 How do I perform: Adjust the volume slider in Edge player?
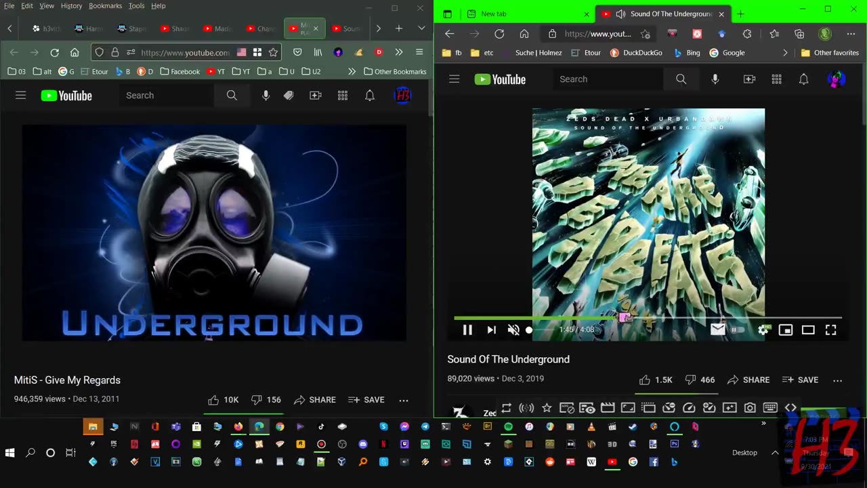point(541,330)
